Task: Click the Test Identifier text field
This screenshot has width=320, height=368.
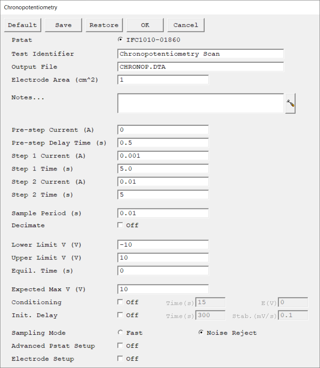Action: [x=200, y=54]
